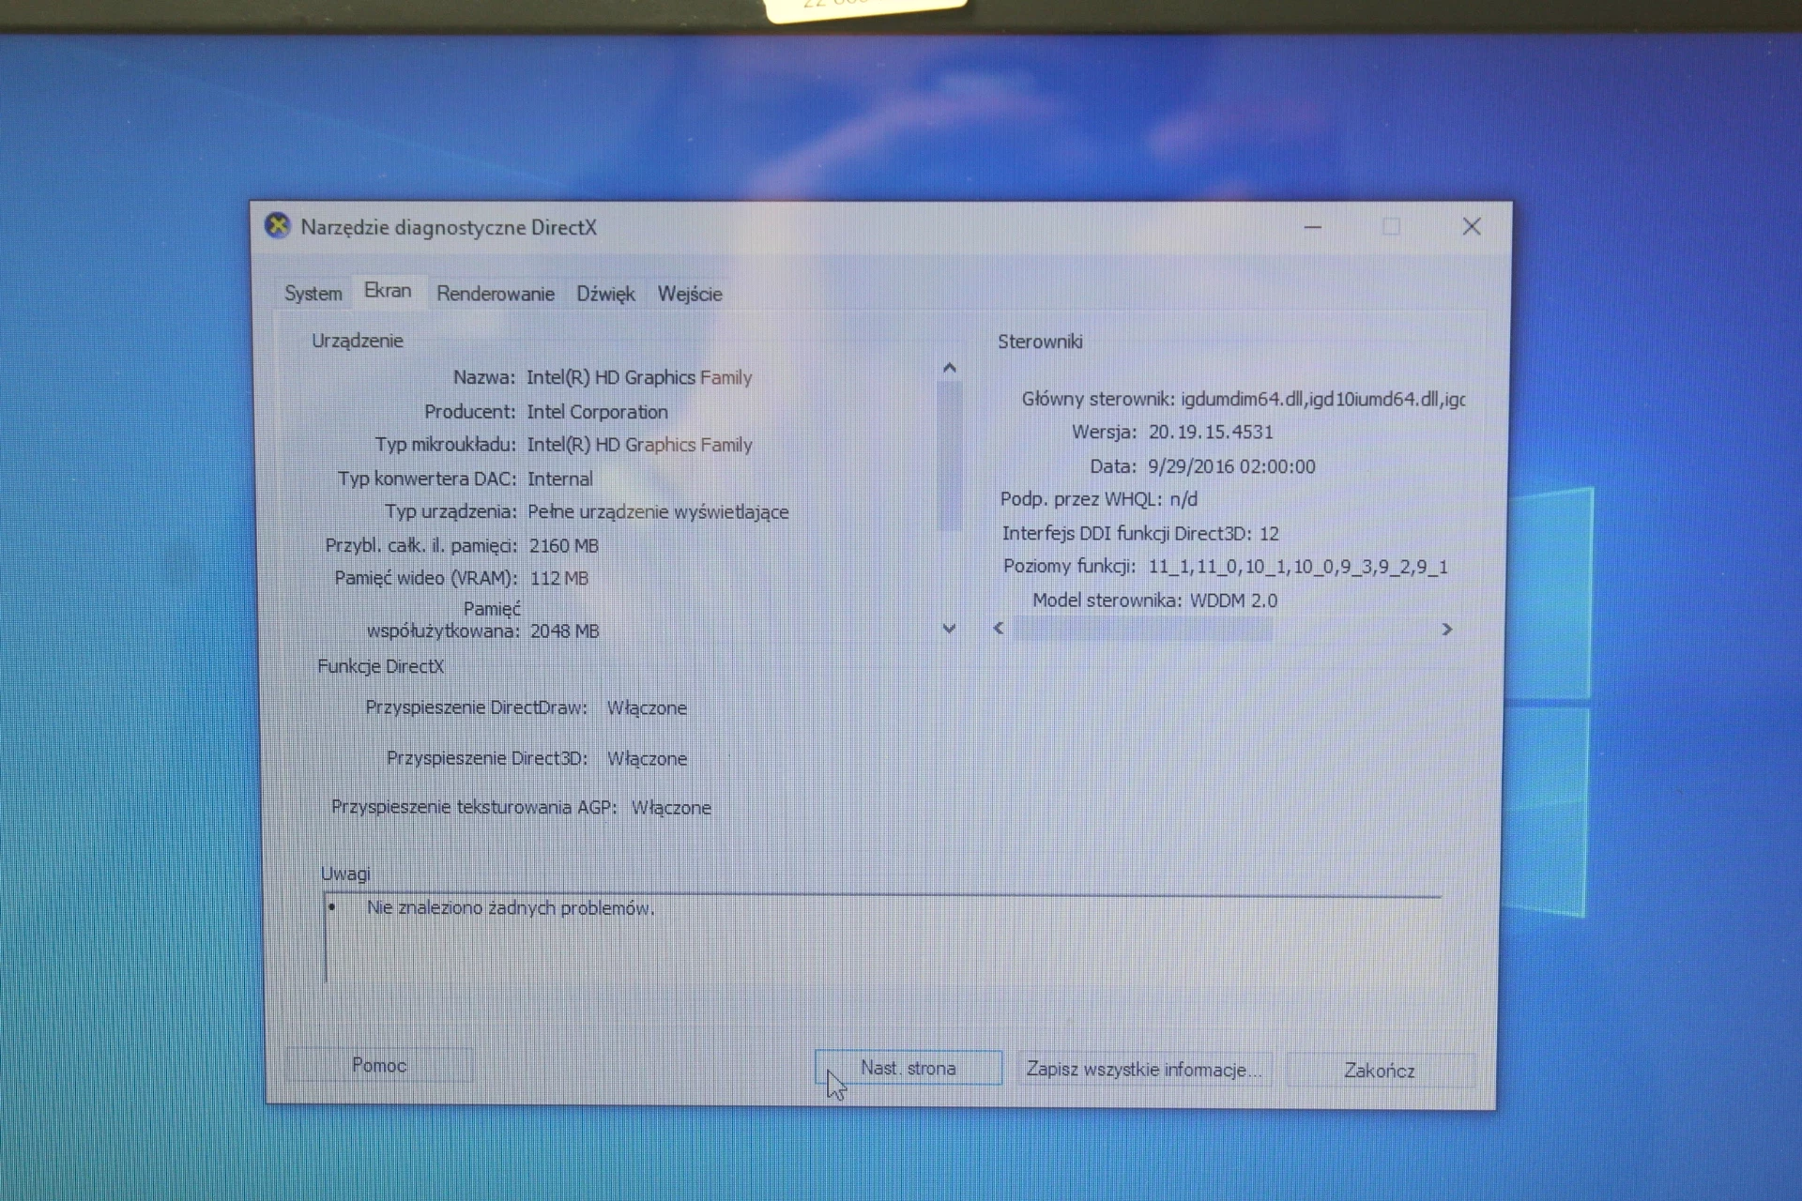The image size is (1802, 1201).
Task: Click the Urządzenie vertical scrollbar thumb
Action: click(950, 454)
